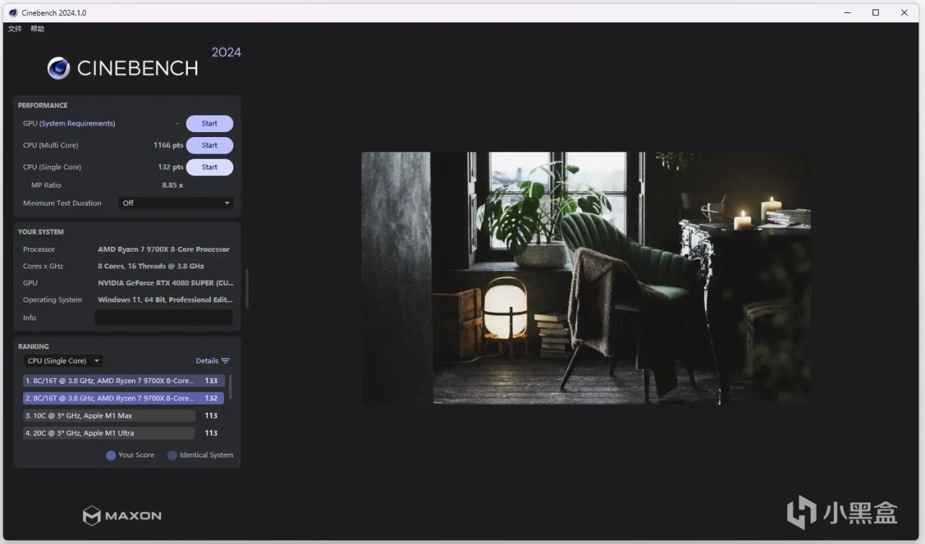Click the YOUR SYSTEM section heading
Viewport: 925px width, 544px height.
tap(41, 232)
